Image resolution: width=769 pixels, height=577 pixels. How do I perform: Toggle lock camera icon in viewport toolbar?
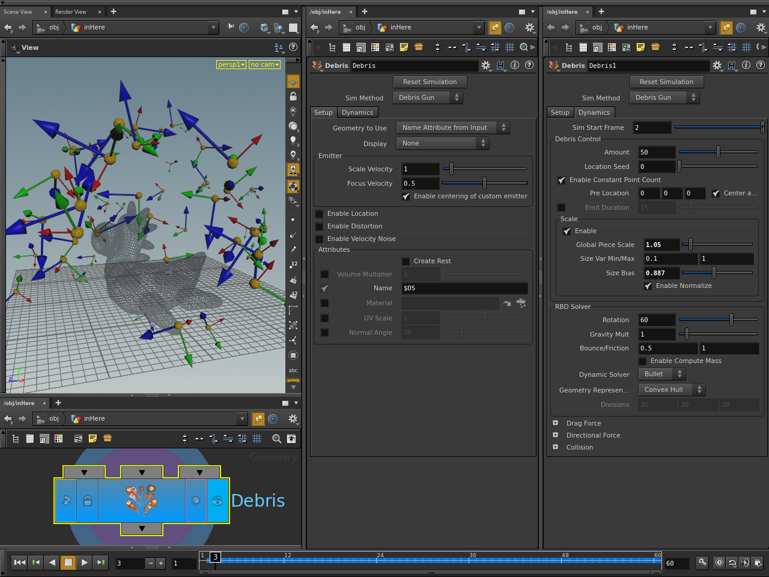pos(293,96)
